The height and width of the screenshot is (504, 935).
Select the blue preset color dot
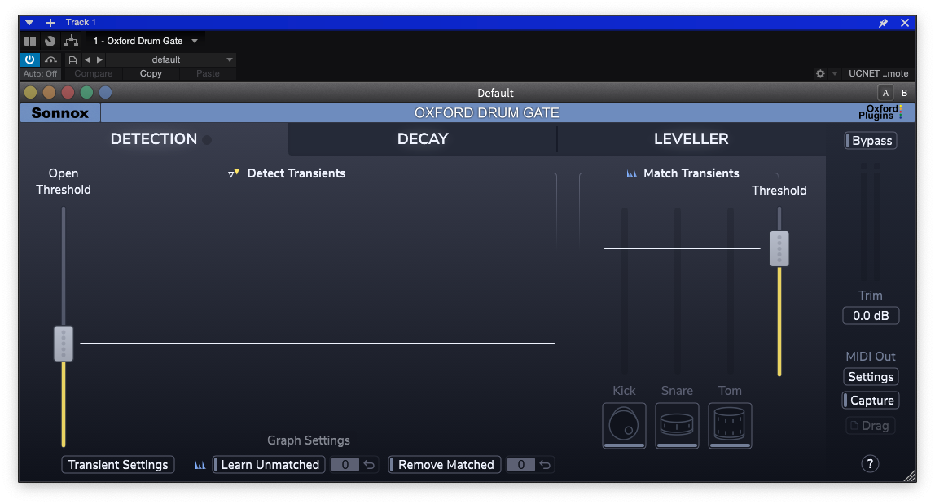[106, 93]
